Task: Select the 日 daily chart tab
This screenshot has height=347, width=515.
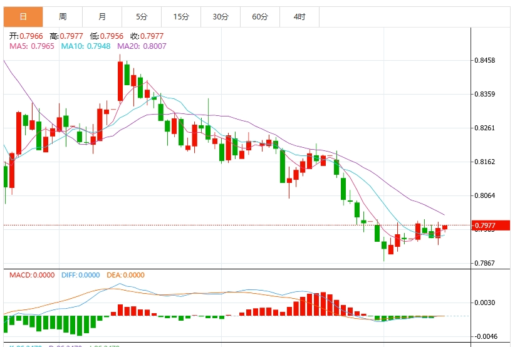Action: 23,17
